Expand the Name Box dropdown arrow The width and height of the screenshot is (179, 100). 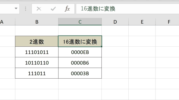point(16,8)
